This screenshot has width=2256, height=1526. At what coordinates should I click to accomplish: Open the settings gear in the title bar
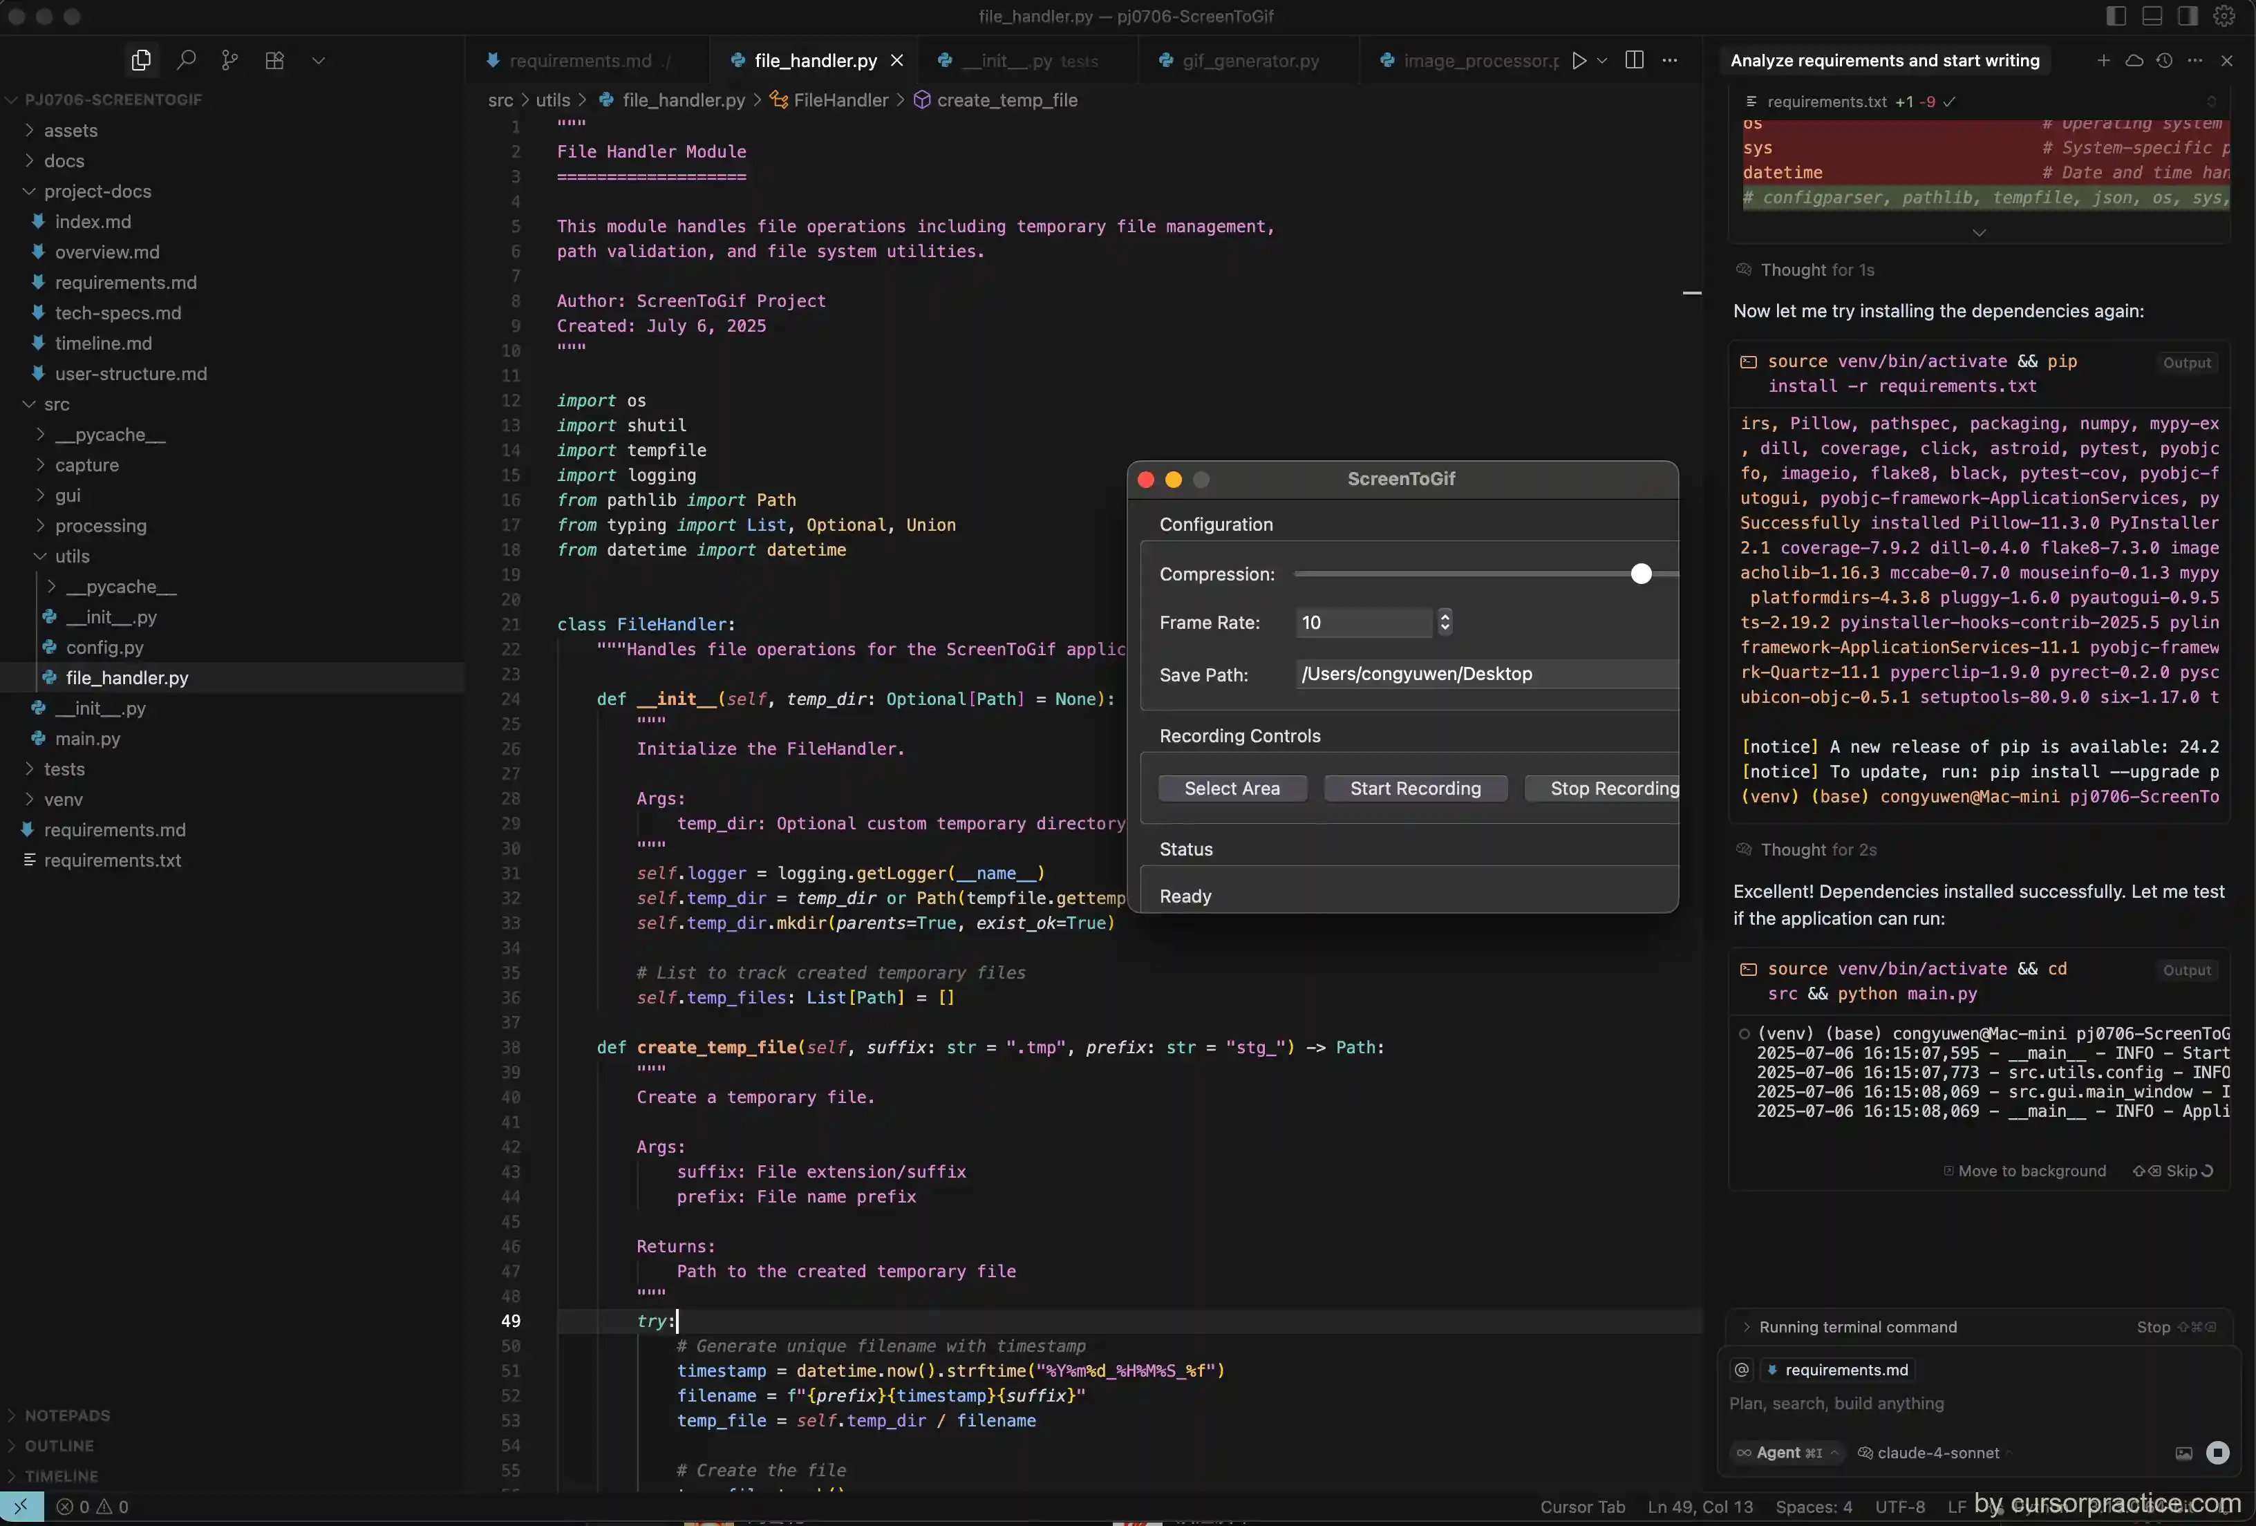click(x=2224, y=17)
